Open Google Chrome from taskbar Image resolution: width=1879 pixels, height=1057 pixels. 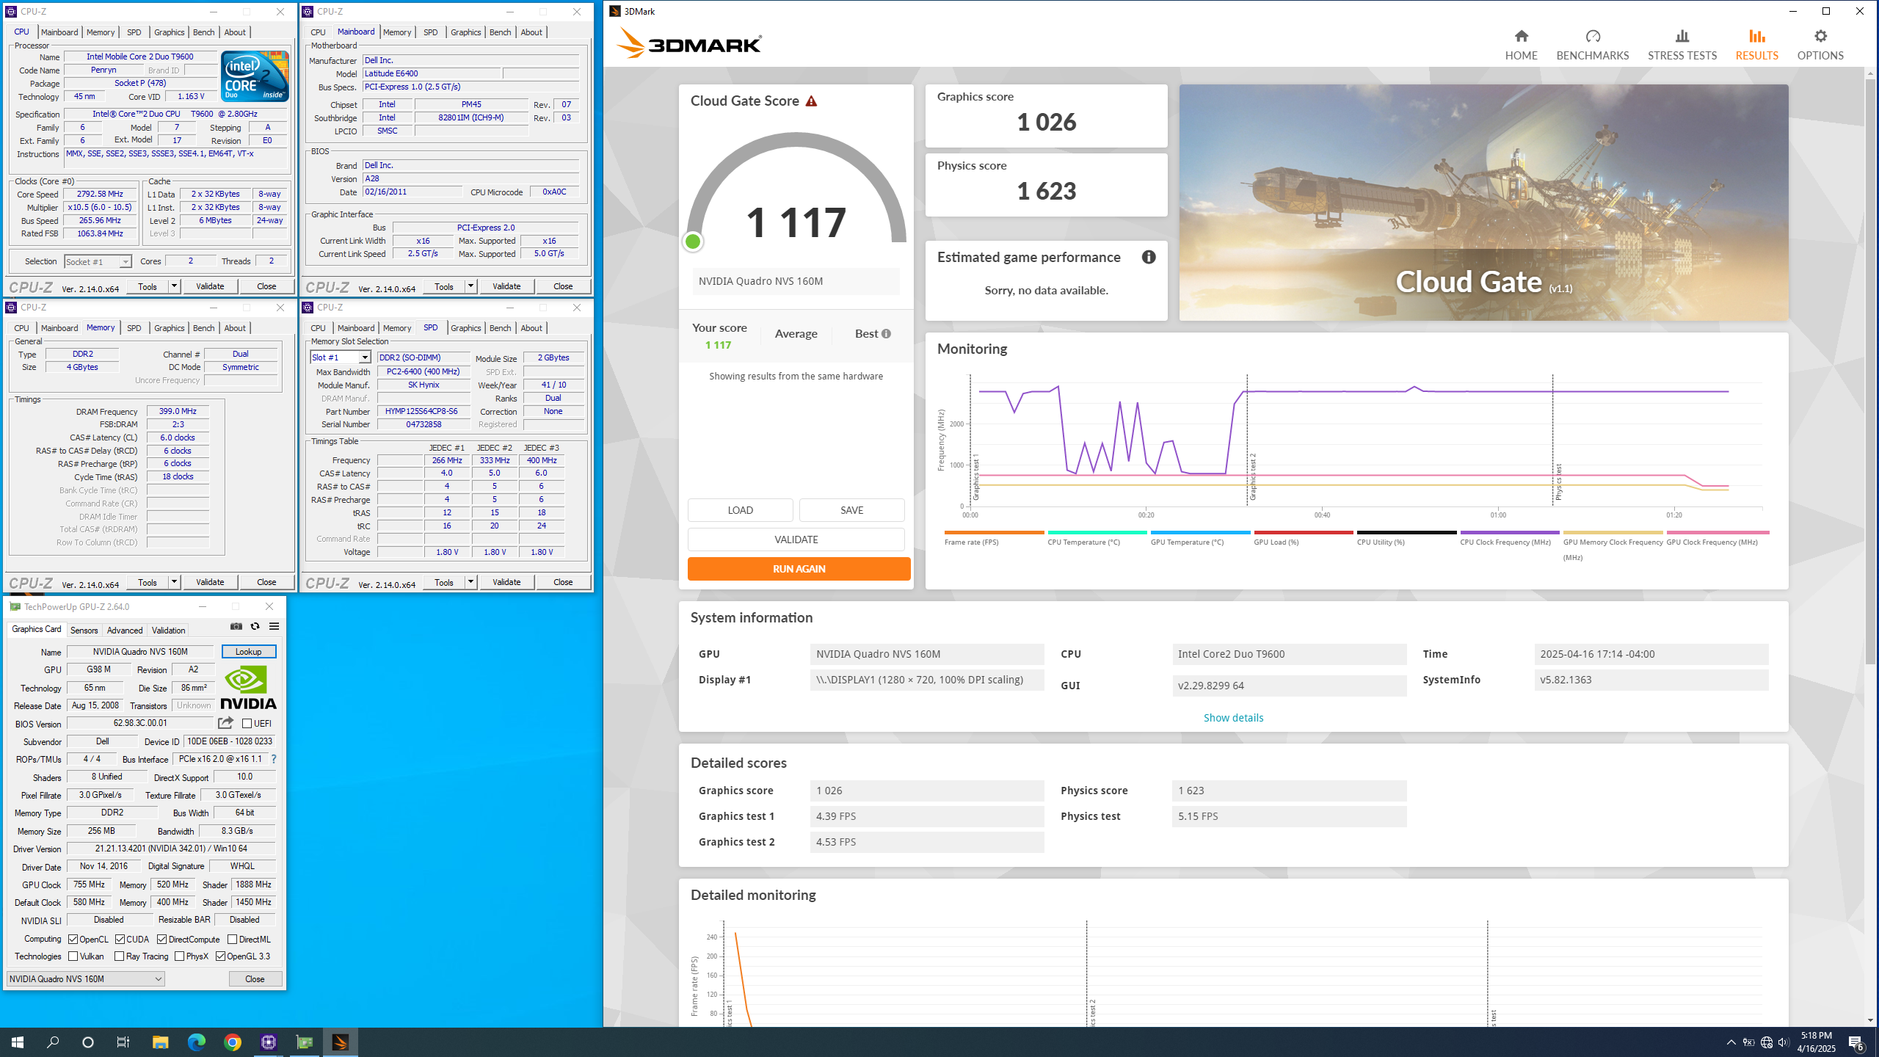tap(232, 1042)
